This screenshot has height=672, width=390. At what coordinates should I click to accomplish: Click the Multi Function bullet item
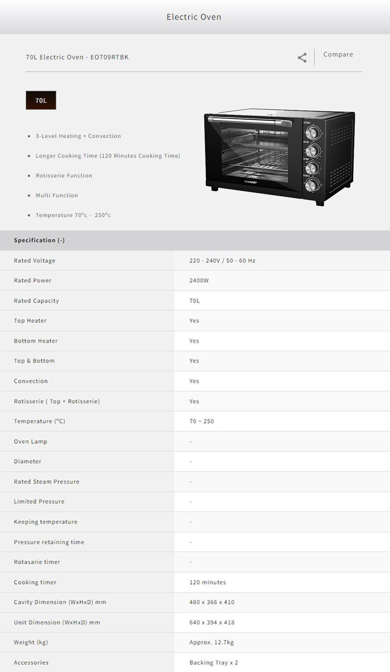tap(57, 195)
